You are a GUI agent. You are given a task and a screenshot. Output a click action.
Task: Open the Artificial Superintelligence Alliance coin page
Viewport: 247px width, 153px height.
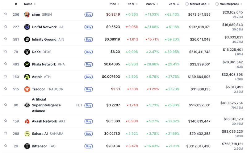click(x=46, y=105)
